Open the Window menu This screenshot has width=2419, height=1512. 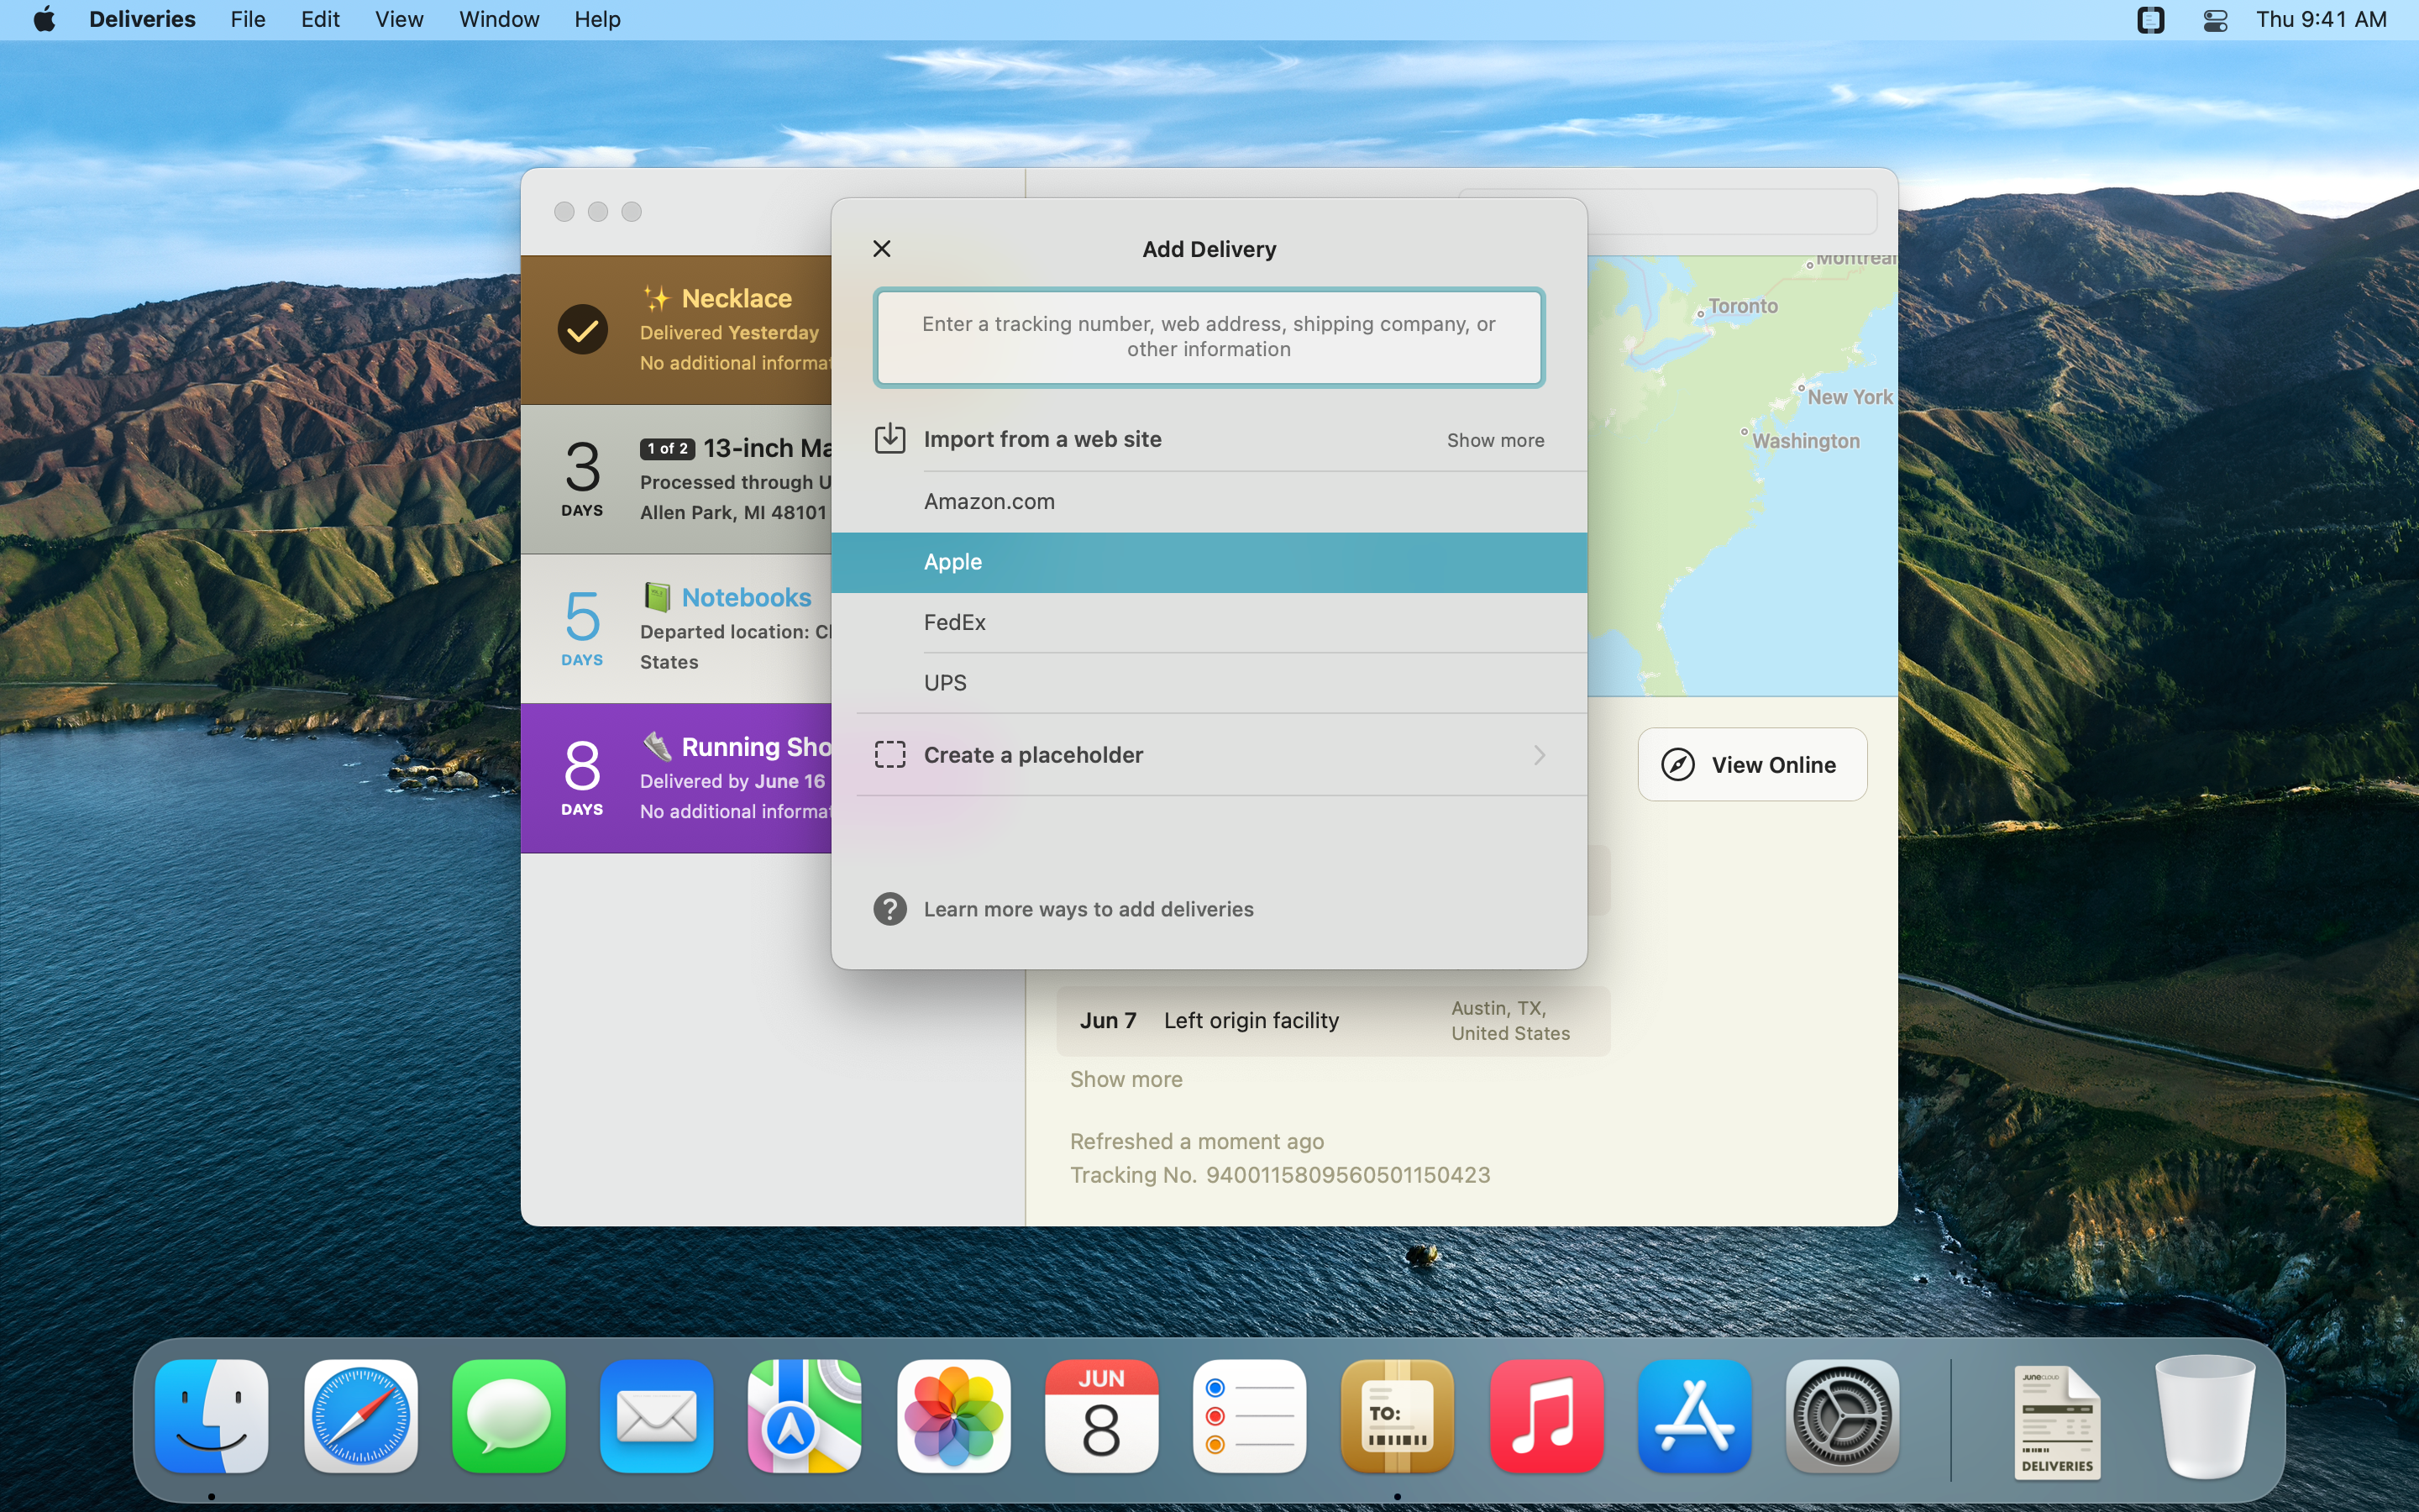coord(499,19)
